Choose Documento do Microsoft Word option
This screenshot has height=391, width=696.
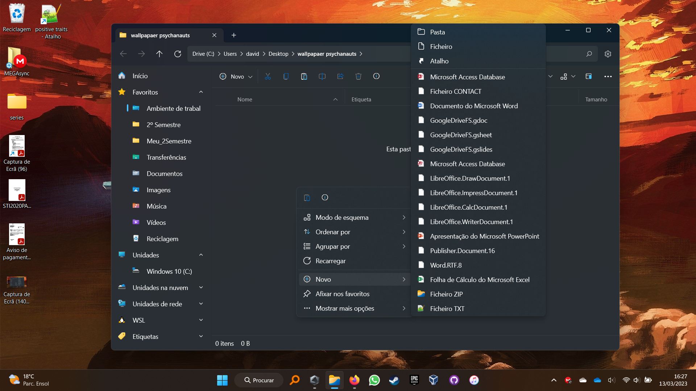point(474,106)
